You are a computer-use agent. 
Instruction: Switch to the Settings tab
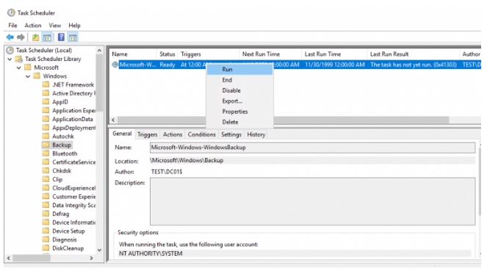coord(231,134)
